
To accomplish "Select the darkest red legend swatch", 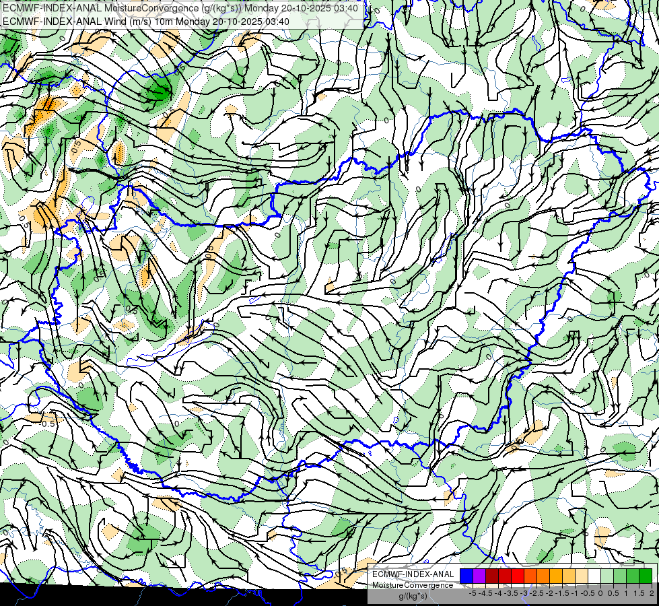I will (x=492, y=576).
